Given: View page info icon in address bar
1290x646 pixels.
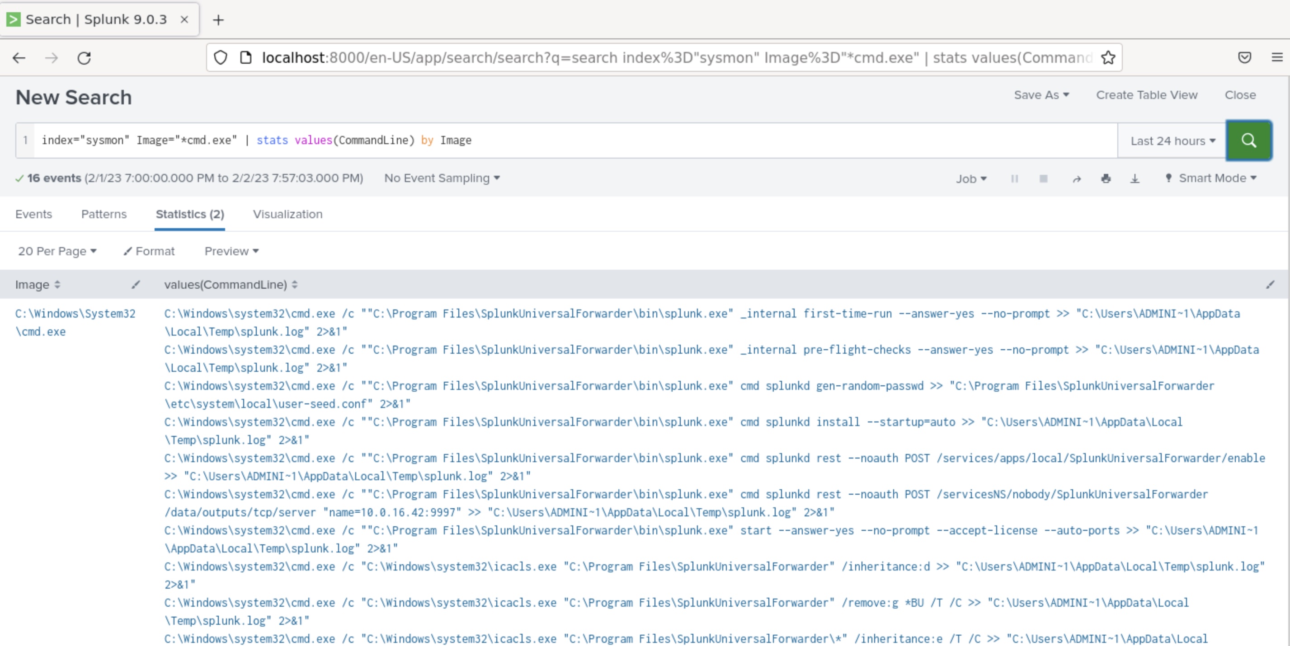Looking at the screenshot, I should pyautogui.click(x=245, y=58).
